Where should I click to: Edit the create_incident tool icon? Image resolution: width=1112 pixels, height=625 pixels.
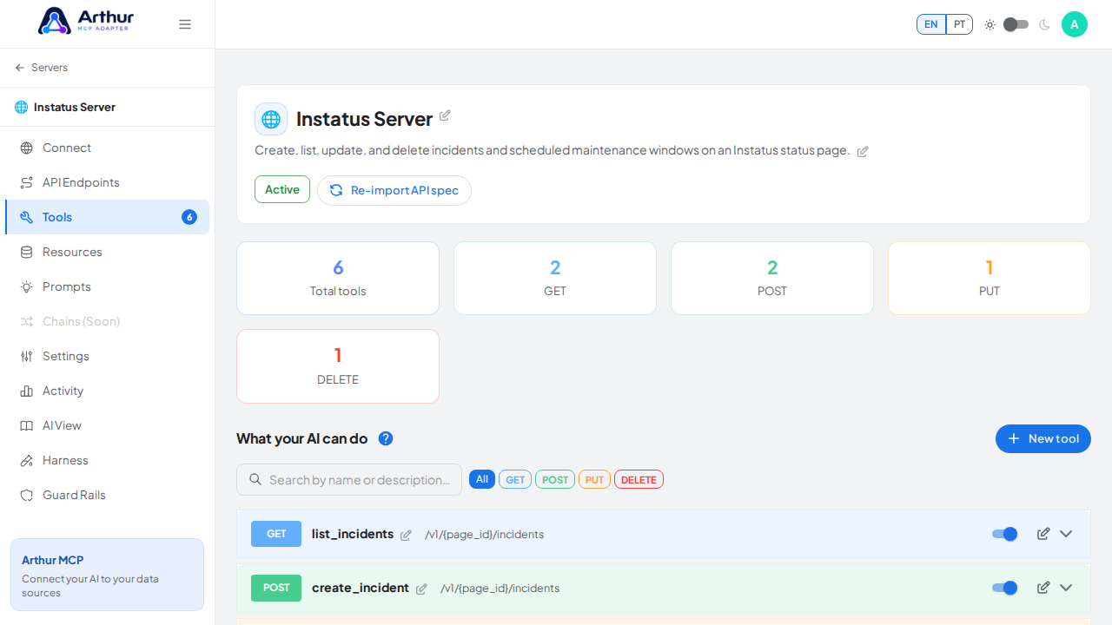[1043, 588]
